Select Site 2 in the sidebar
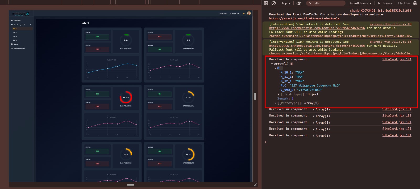This screenshot has height=189, width=420. [15, 32]
